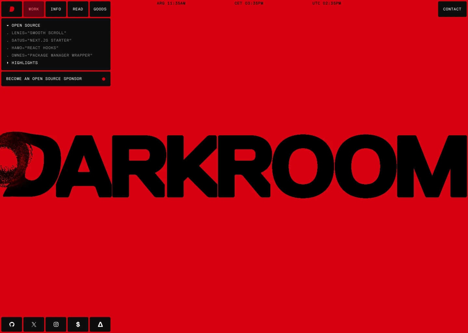468x333 pixels.
Task: Click the arrow icon before HIGHLIGHTS
Action: click(x=8, y=63)
